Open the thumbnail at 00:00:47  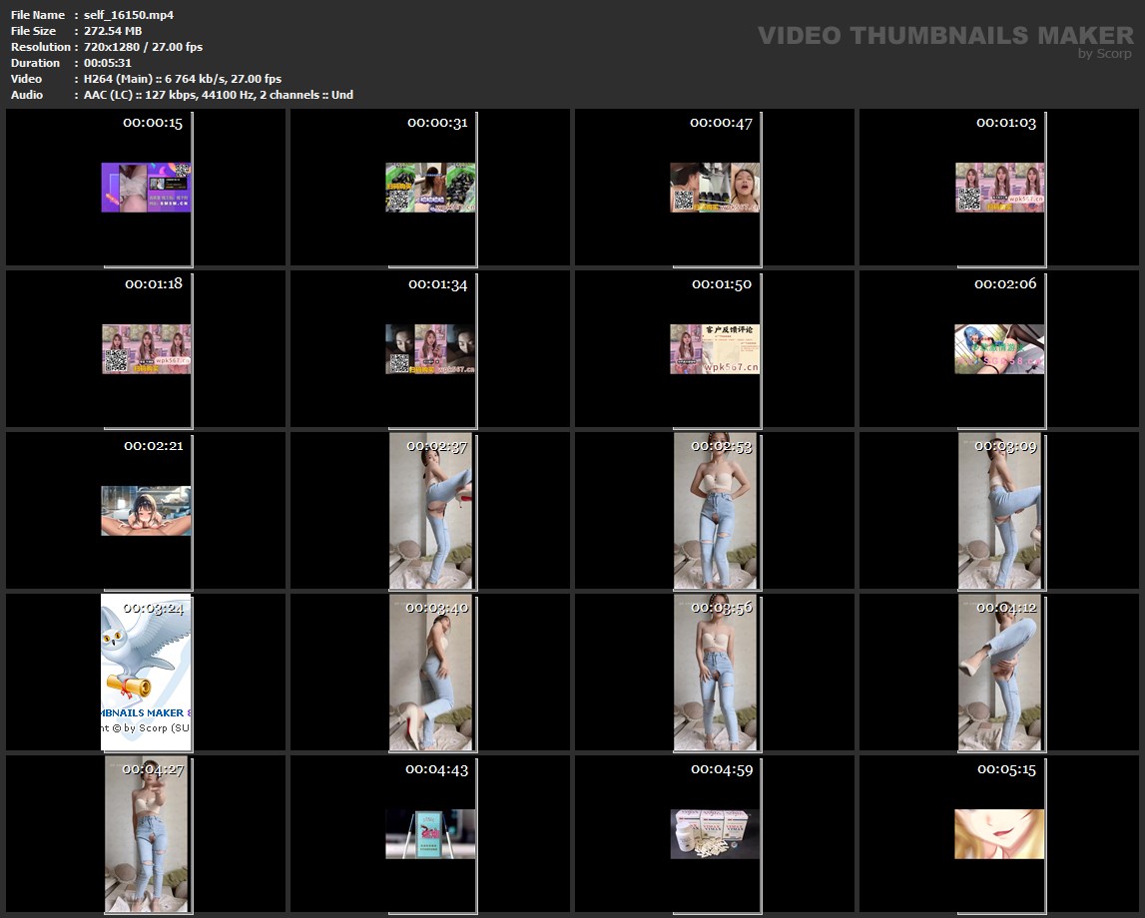click(715, 188)
